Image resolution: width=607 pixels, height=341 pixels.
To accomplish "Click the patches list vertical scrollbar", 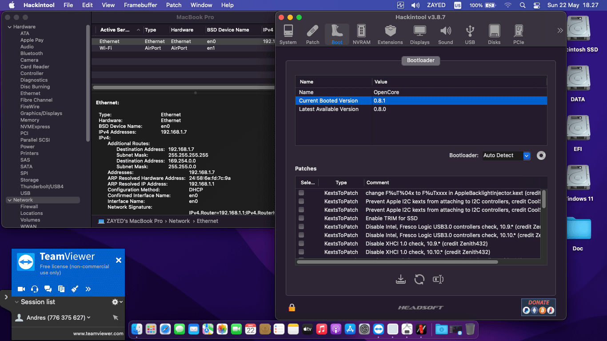I will click(544, 199).
